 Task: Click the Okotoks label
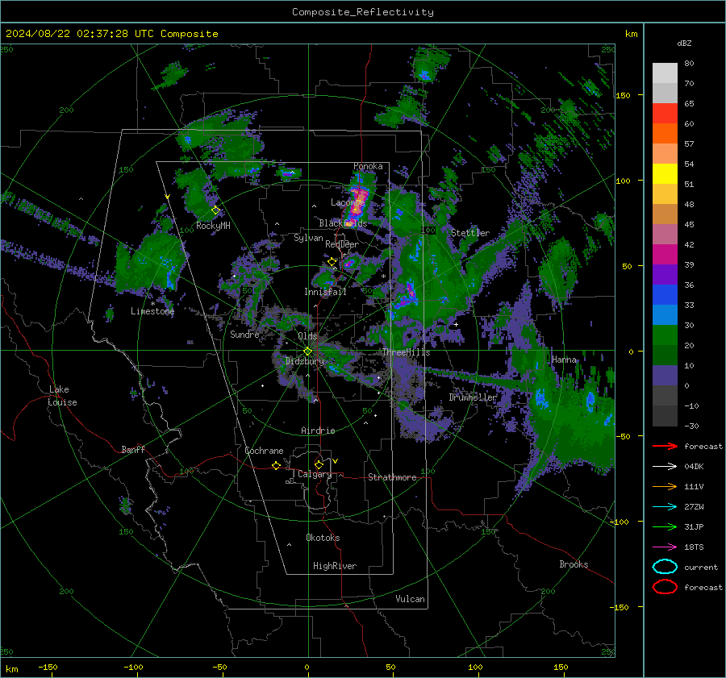(323, 538)
